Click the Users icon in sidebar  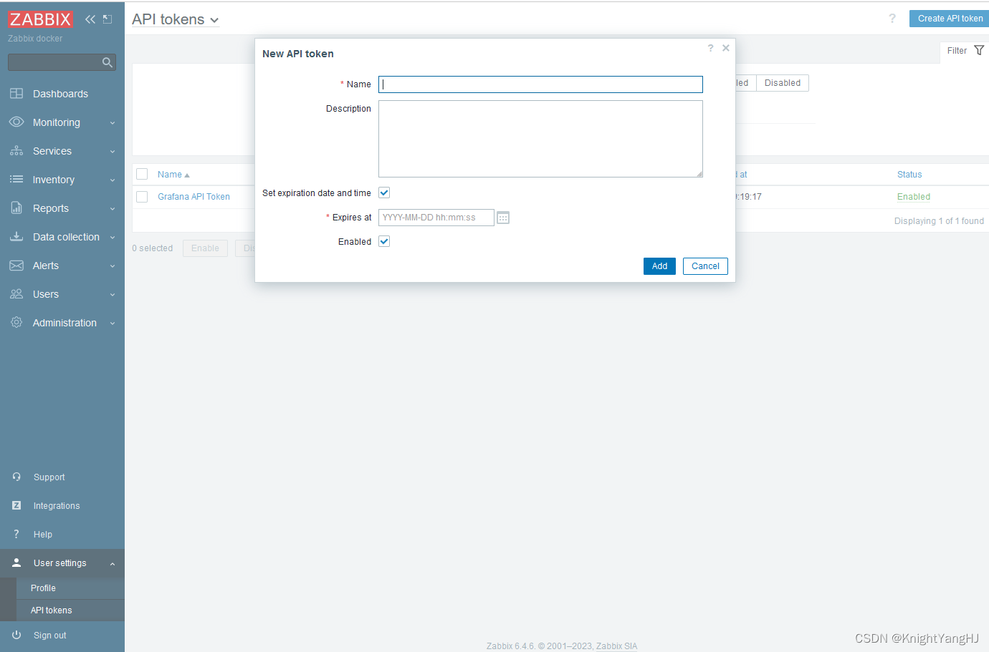tap(16, 294)
